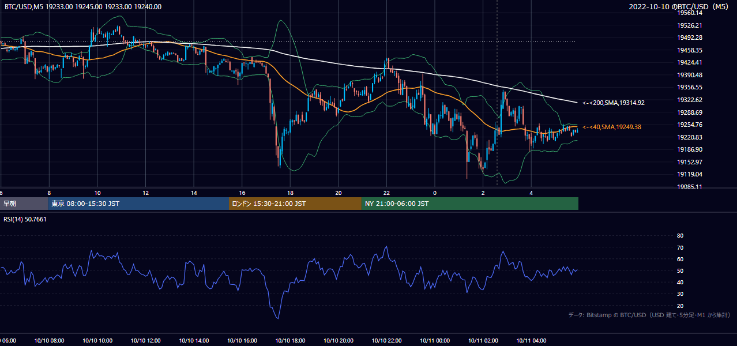737x346 pixels.
Task: Click hour label 18 under the price chart
Action: point(290,193)
